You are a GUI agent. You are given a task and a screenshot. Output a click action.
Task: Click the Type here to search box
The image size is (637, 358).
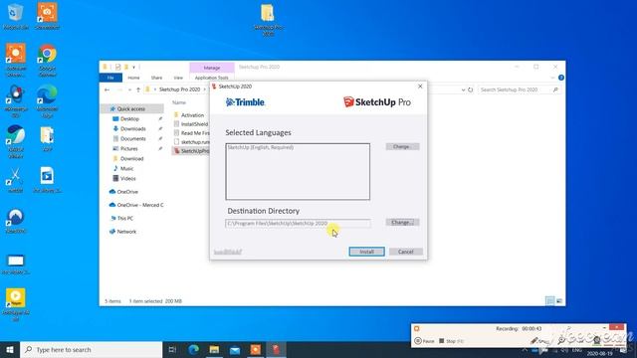(x=92, y=349)
